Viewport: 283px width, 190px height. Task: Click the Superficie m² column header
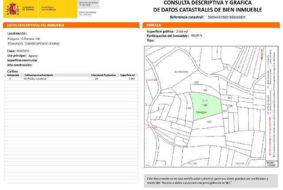click(128, 76)
